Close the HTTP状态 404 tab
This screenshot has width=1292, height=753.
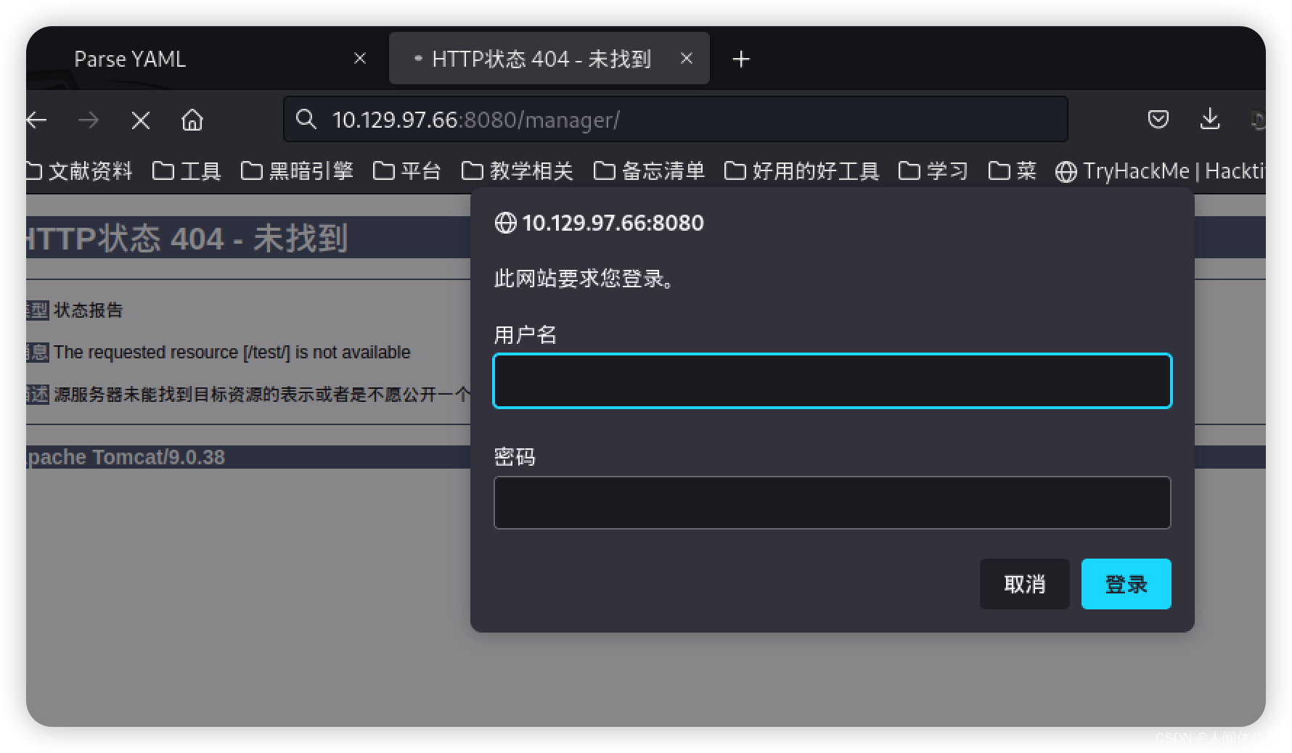pyautogui.click(x=687, y=58)
